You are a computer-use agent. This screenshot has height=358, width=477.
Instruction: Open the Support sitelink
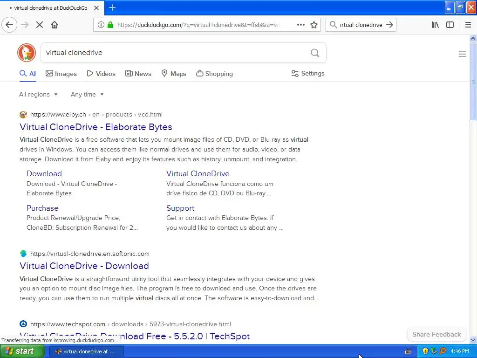(180, 208)
